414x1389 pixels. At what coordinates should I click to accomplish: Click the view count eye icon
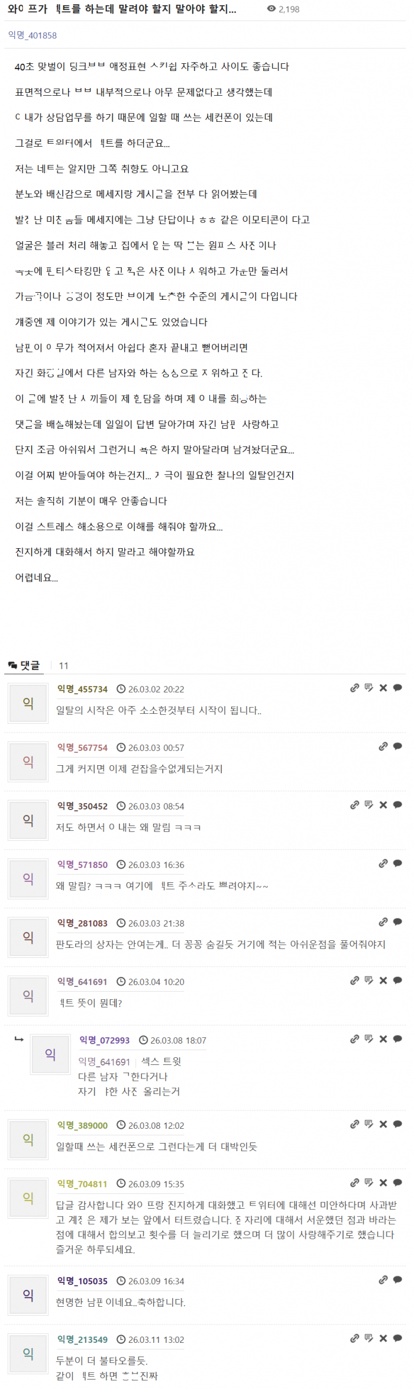coord(271,9)
